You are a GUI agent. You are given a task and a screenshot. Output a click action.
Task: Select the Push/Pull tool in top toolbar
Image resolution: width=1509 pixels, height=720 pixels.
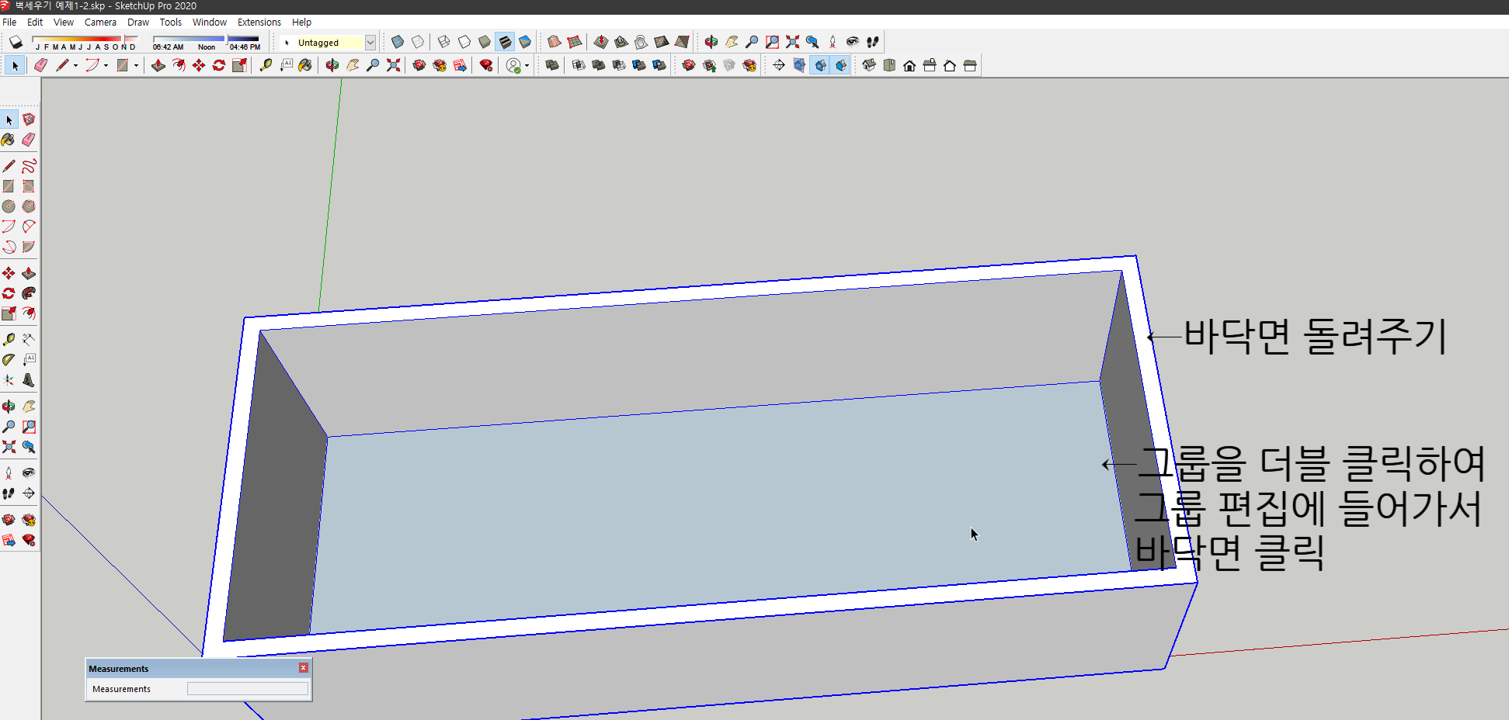pyautogui.click(x=158, y=65)
